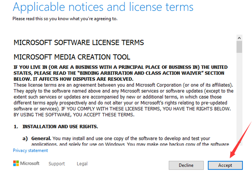252x173 pixels.
Task: Click the Accept button
Action: click(x=225, y=165)
